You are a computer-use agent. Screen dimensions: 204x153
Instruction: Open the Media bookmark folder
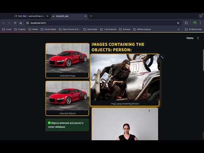(33, 29)
